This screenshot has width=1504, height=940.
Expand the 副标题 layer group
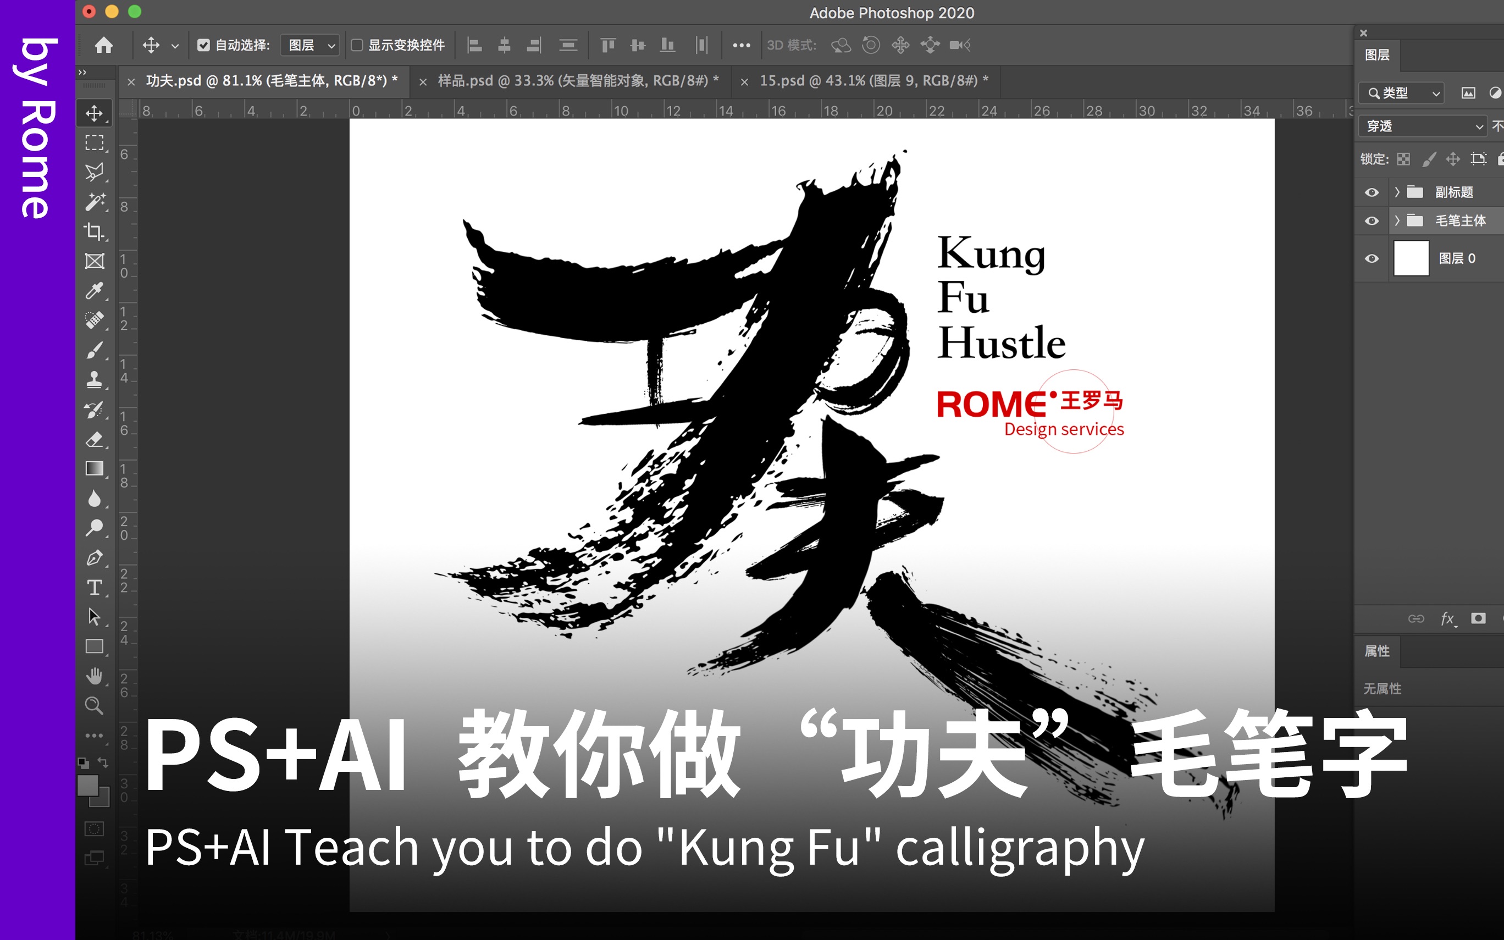1397,192
